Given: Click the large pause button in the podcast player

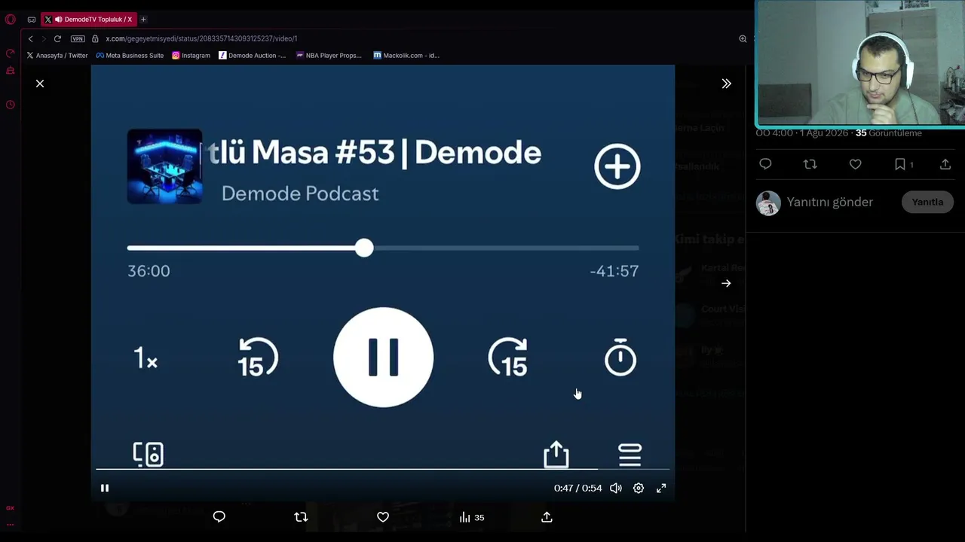Looking at the screenshot, I should tap(383, 357).
